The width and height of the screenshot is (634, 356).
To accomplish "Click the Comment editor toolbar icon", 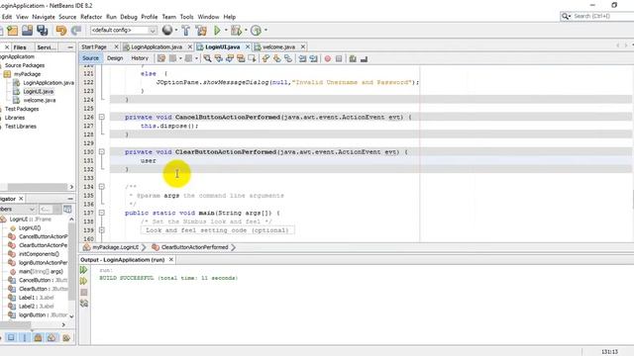I will (353, 58).
